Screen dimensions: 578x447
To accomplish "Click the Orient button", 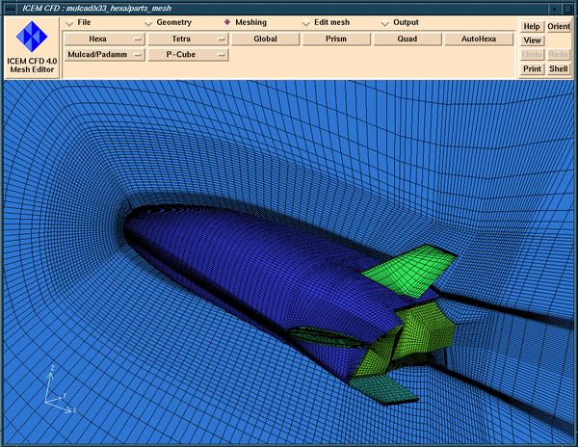I will pyautogui.click(x=559, y=27).
